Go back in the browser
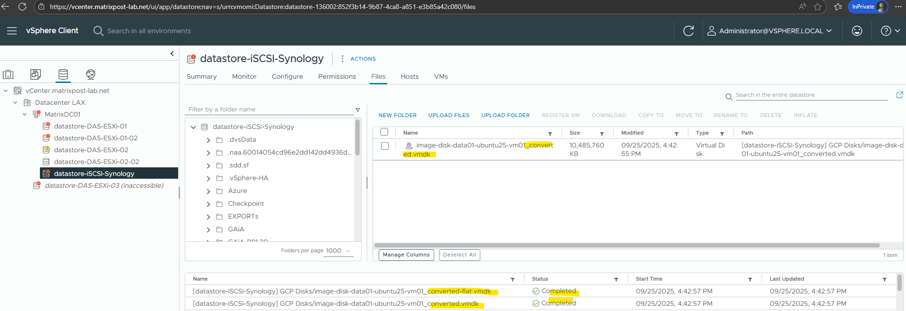Screen dimensions: 906x311 (x=5, y=7)
